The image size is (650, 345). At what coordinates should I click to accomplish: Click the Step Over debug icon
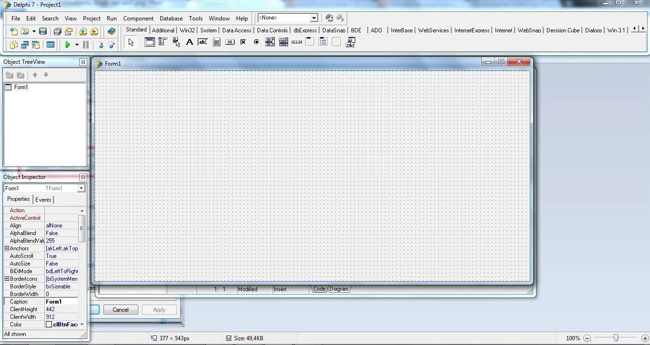112,45
